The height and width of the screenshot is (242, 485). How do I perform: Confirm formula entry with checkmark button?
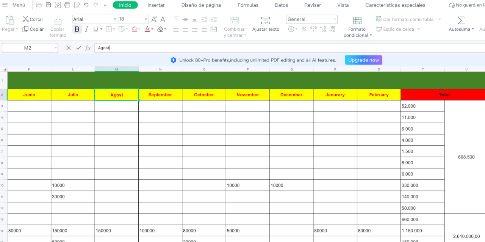[78, 48]
